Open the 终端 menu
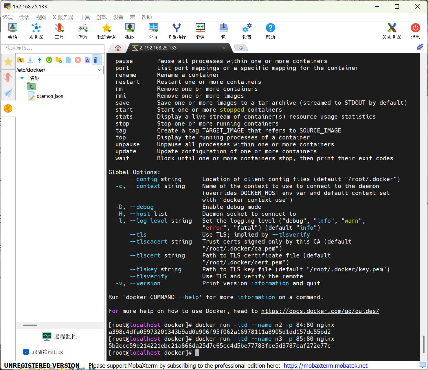Screen dimensions: 428x370 tap(8, 17)
